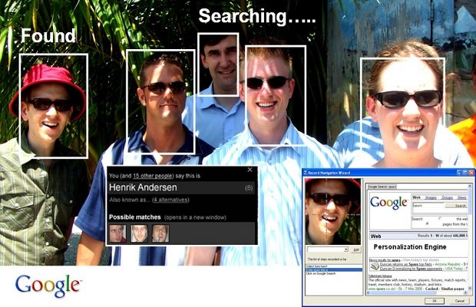Switch to Google's Groups tab
Screen dimensions: 476x307
pyautogui.click(x=447, y=197)
